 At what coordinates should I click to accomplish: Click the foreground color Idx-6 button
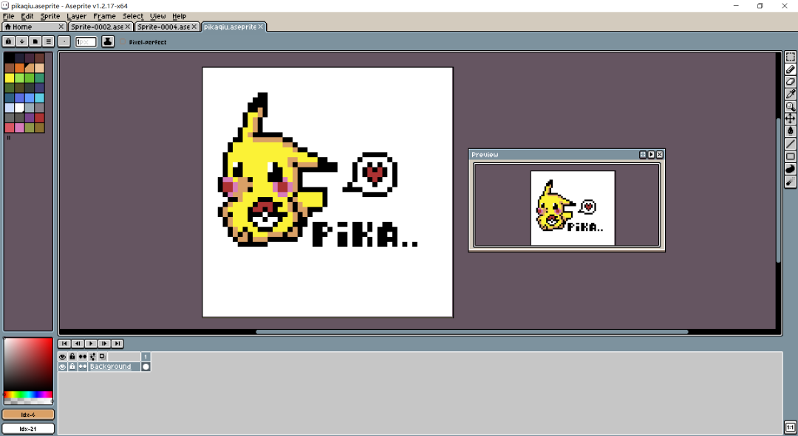28,415
